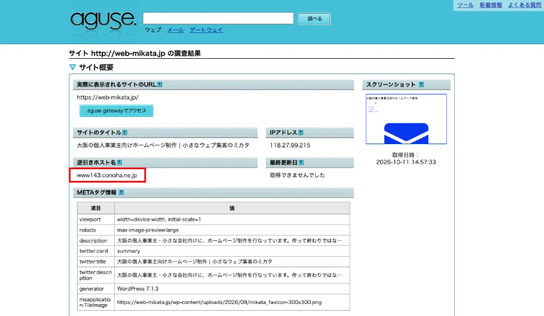Click the 項目 column header

96,208
